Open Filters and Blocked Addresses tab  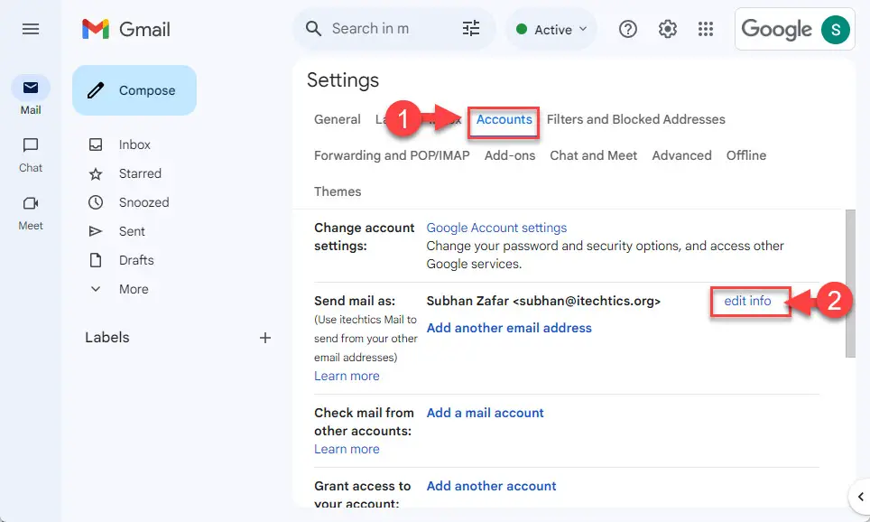[x=636, y=119]
